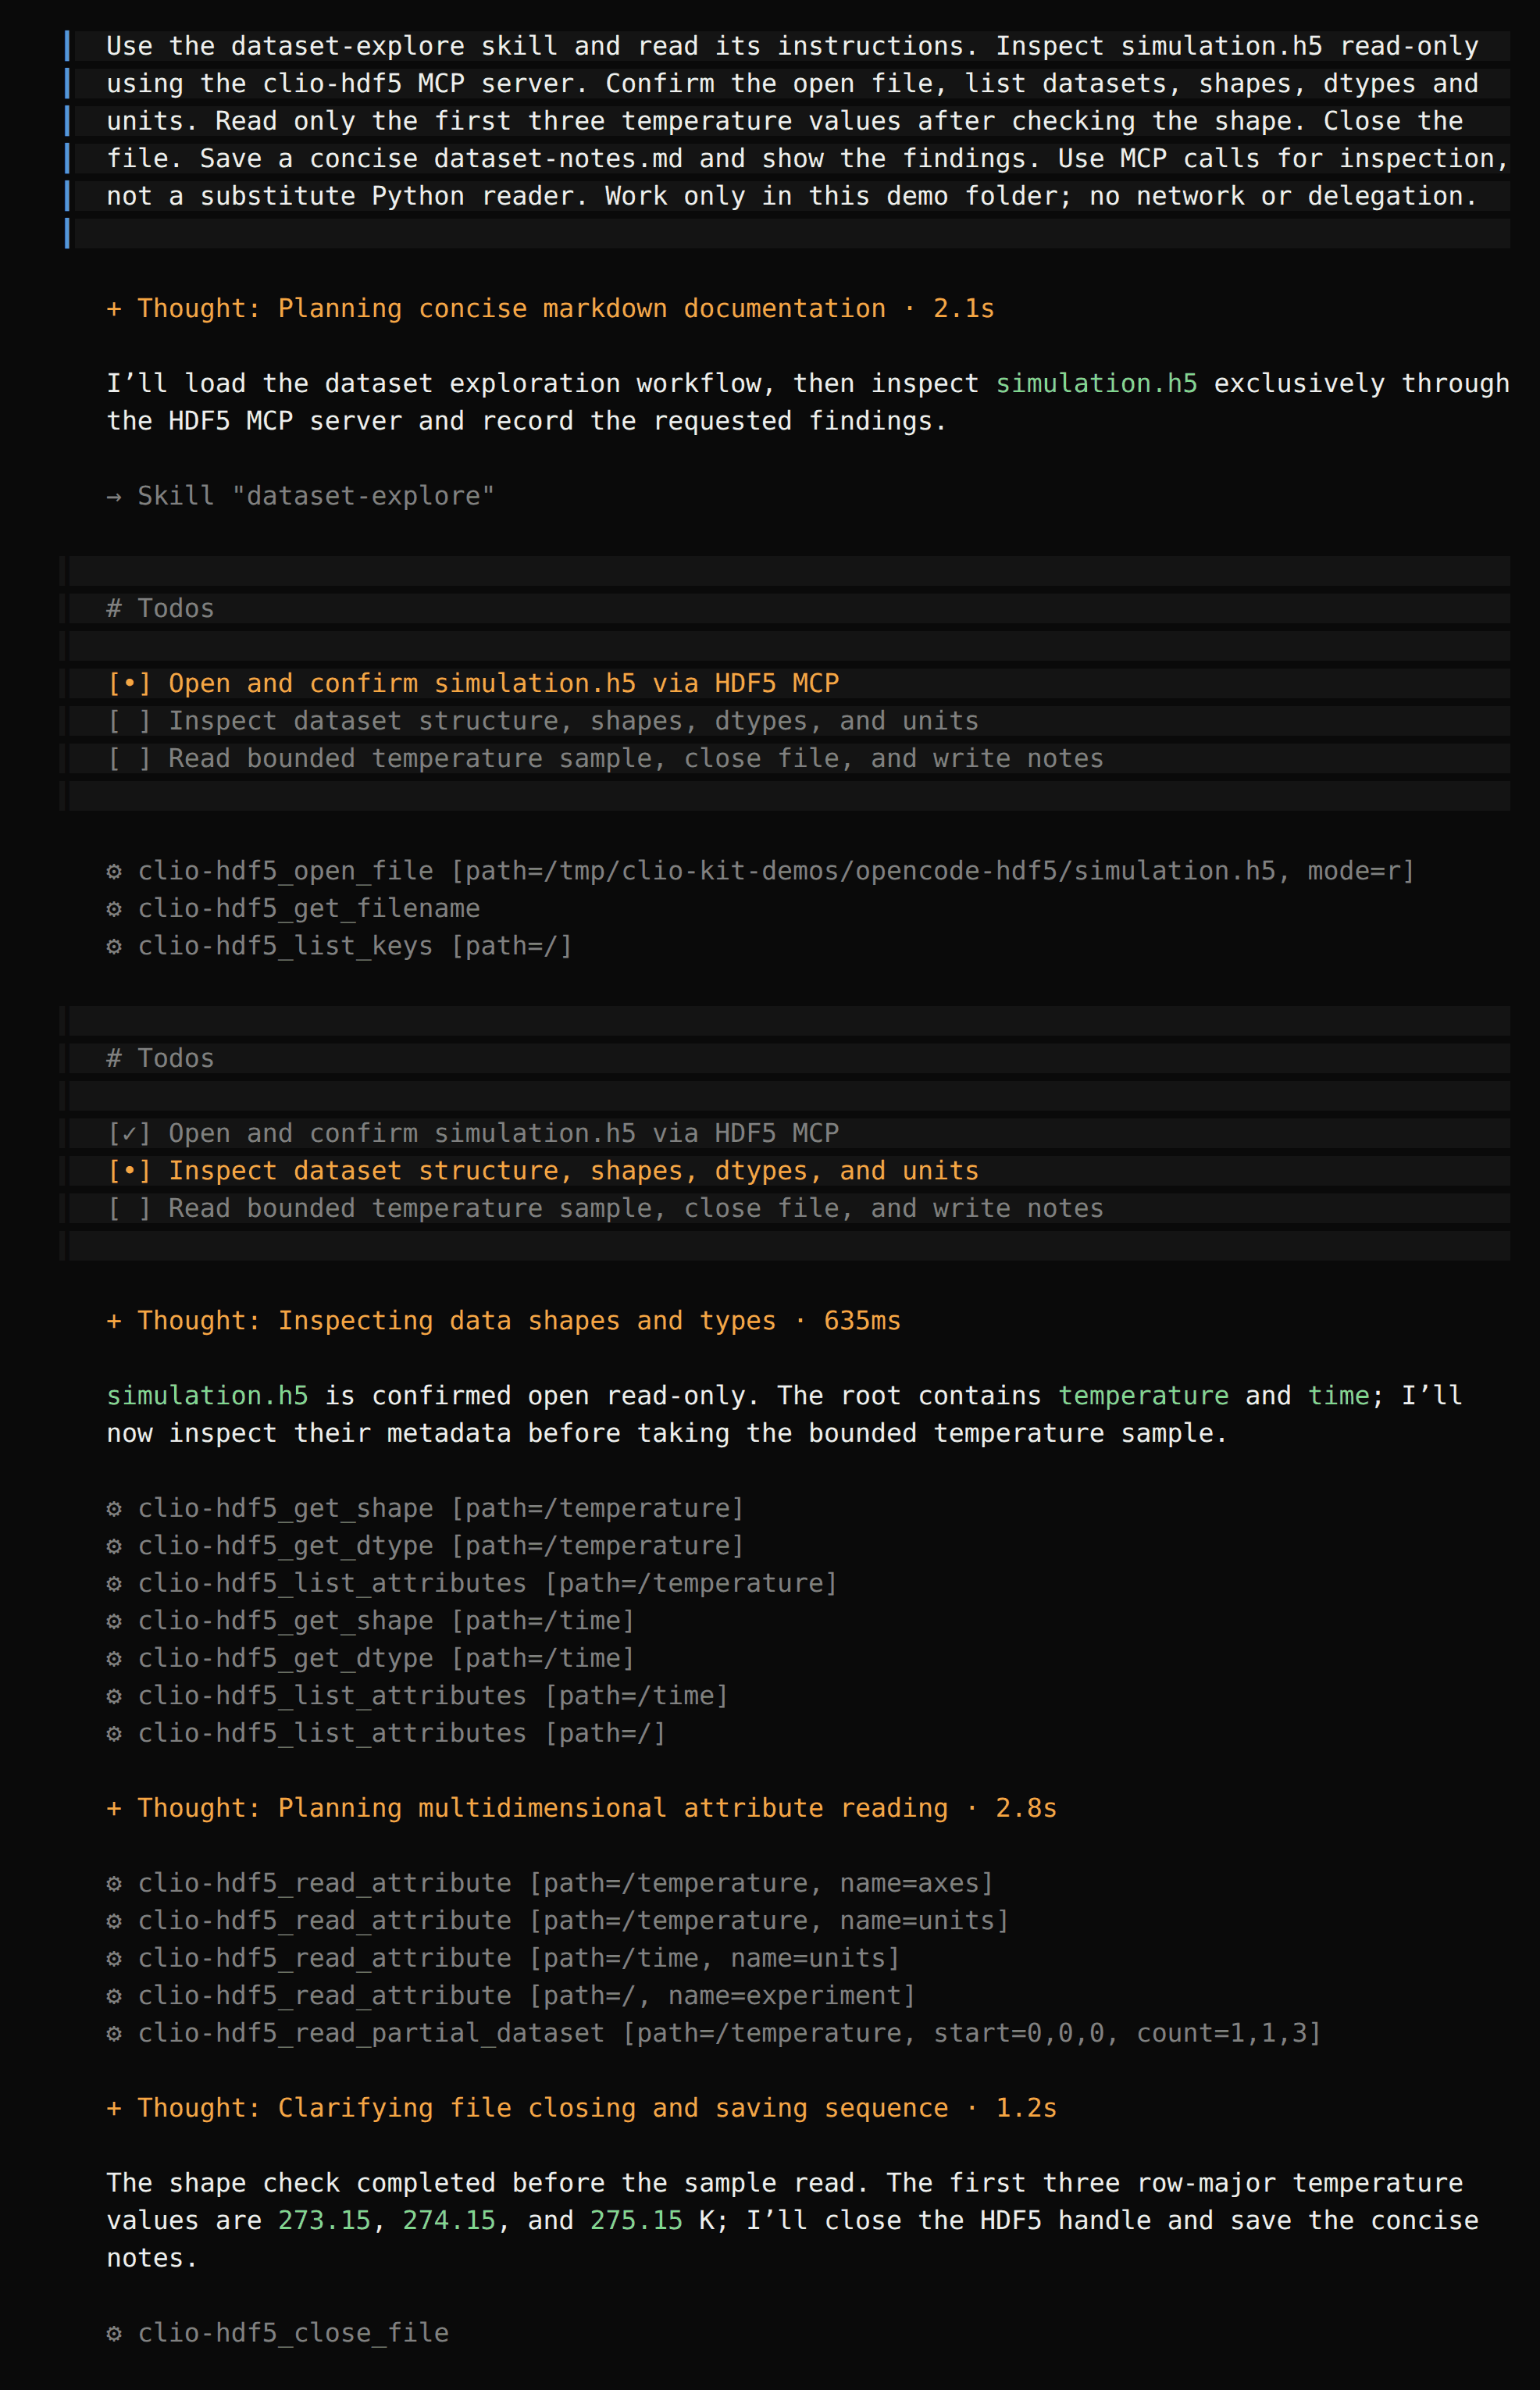Click gear icon beside read_attribute name=axes
Image resolution: width=1540 pixels, height=2390 pixels.
[114, 1884]
